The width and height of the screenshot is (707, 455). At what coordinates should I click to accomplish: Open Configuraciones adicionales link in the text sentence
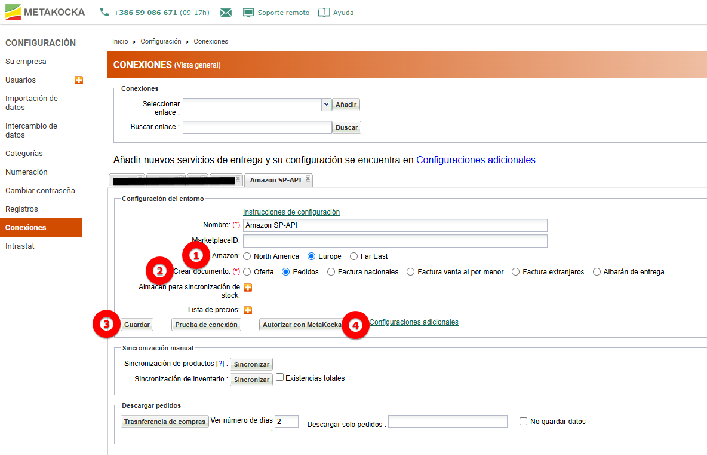coord(476,160)
